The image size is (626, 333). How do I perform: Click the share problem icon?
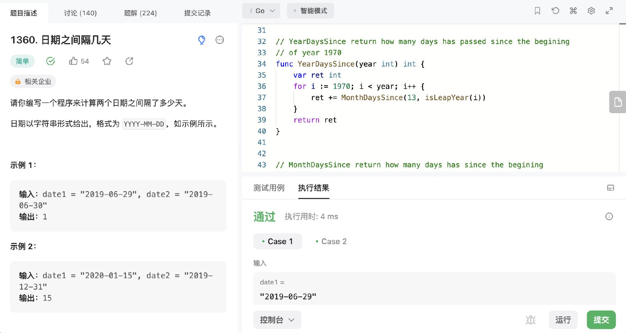click(129, 61)
